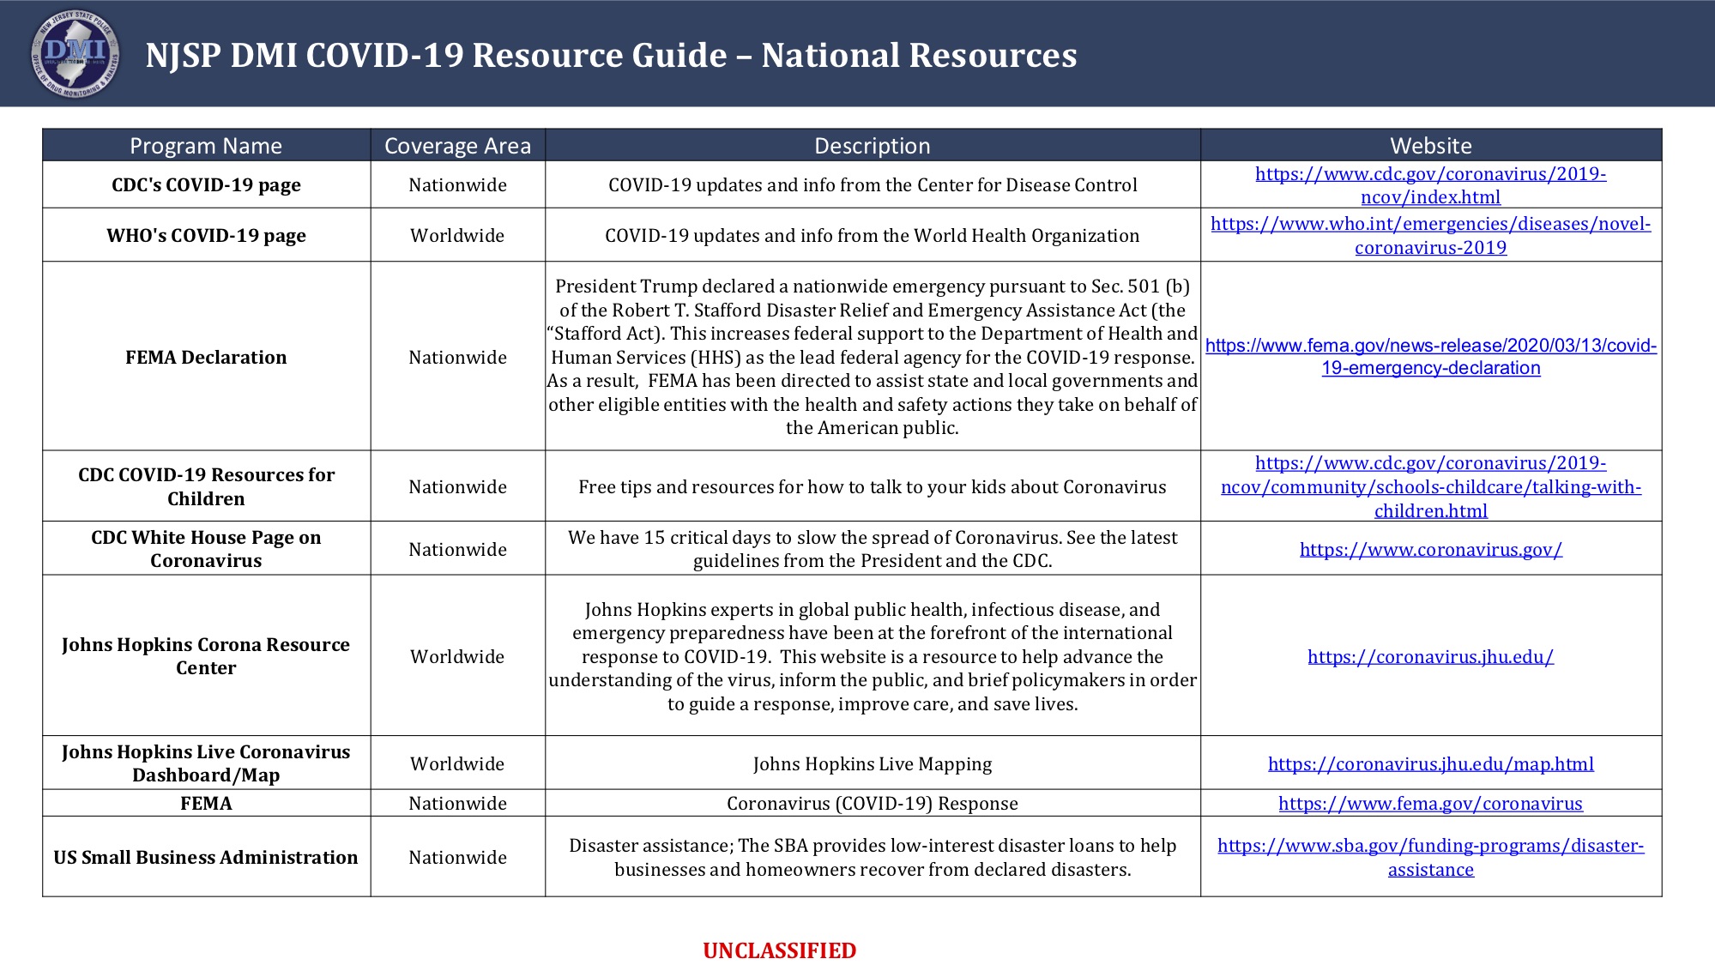Screen dimensions: 1715x965
Task: Click the Johns Hopkins experts description paragraph
Action: point(873,656)
